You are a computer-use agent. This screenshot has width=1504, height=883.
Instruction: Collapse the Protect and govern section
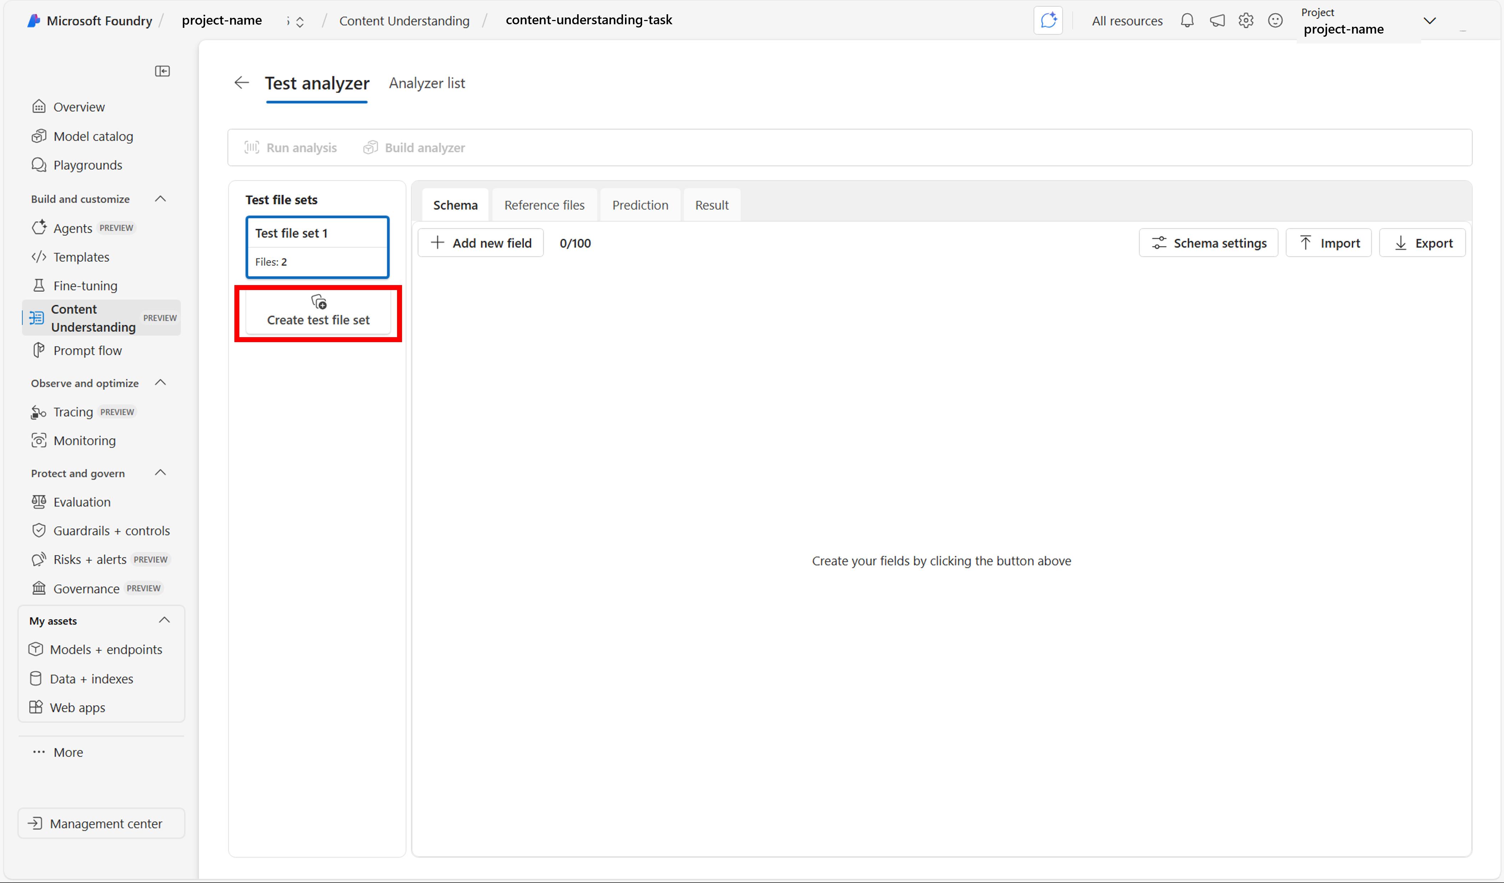click(161, 473)
